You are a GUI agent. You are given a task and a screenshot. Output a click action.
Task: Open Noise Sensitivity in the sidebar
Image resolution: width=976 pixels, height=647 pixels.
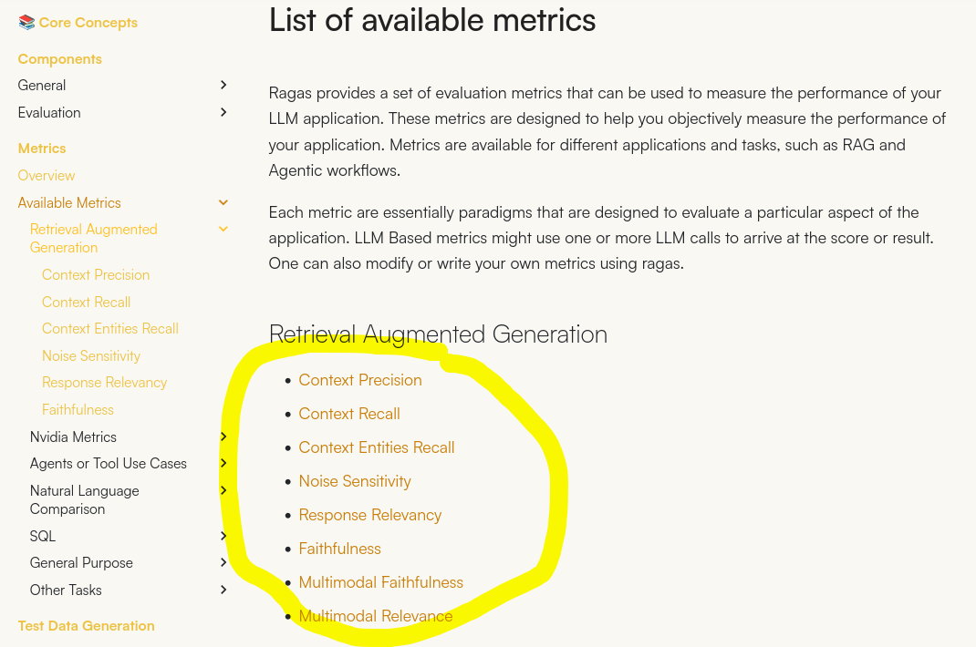coord(91,355)
